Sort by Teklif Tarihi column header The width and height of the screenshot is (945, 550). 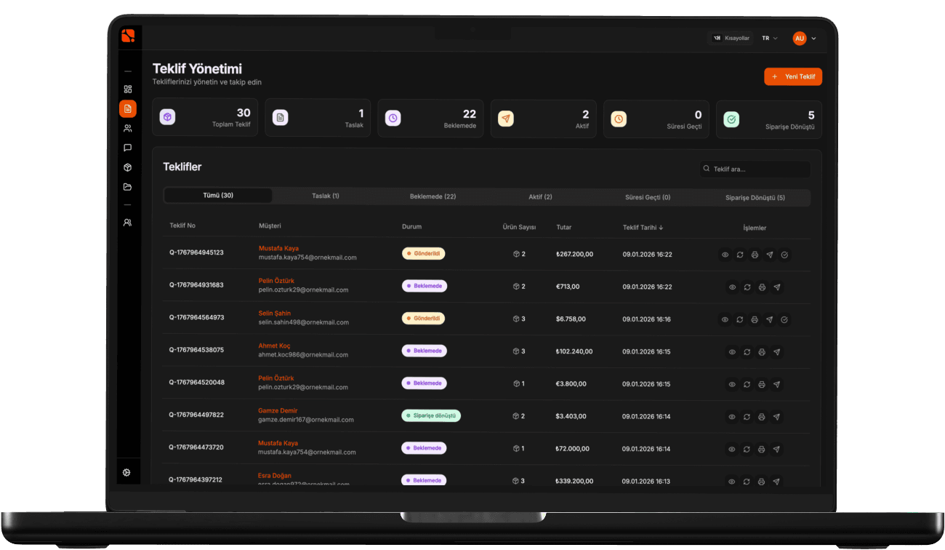[x=643, y=227]
